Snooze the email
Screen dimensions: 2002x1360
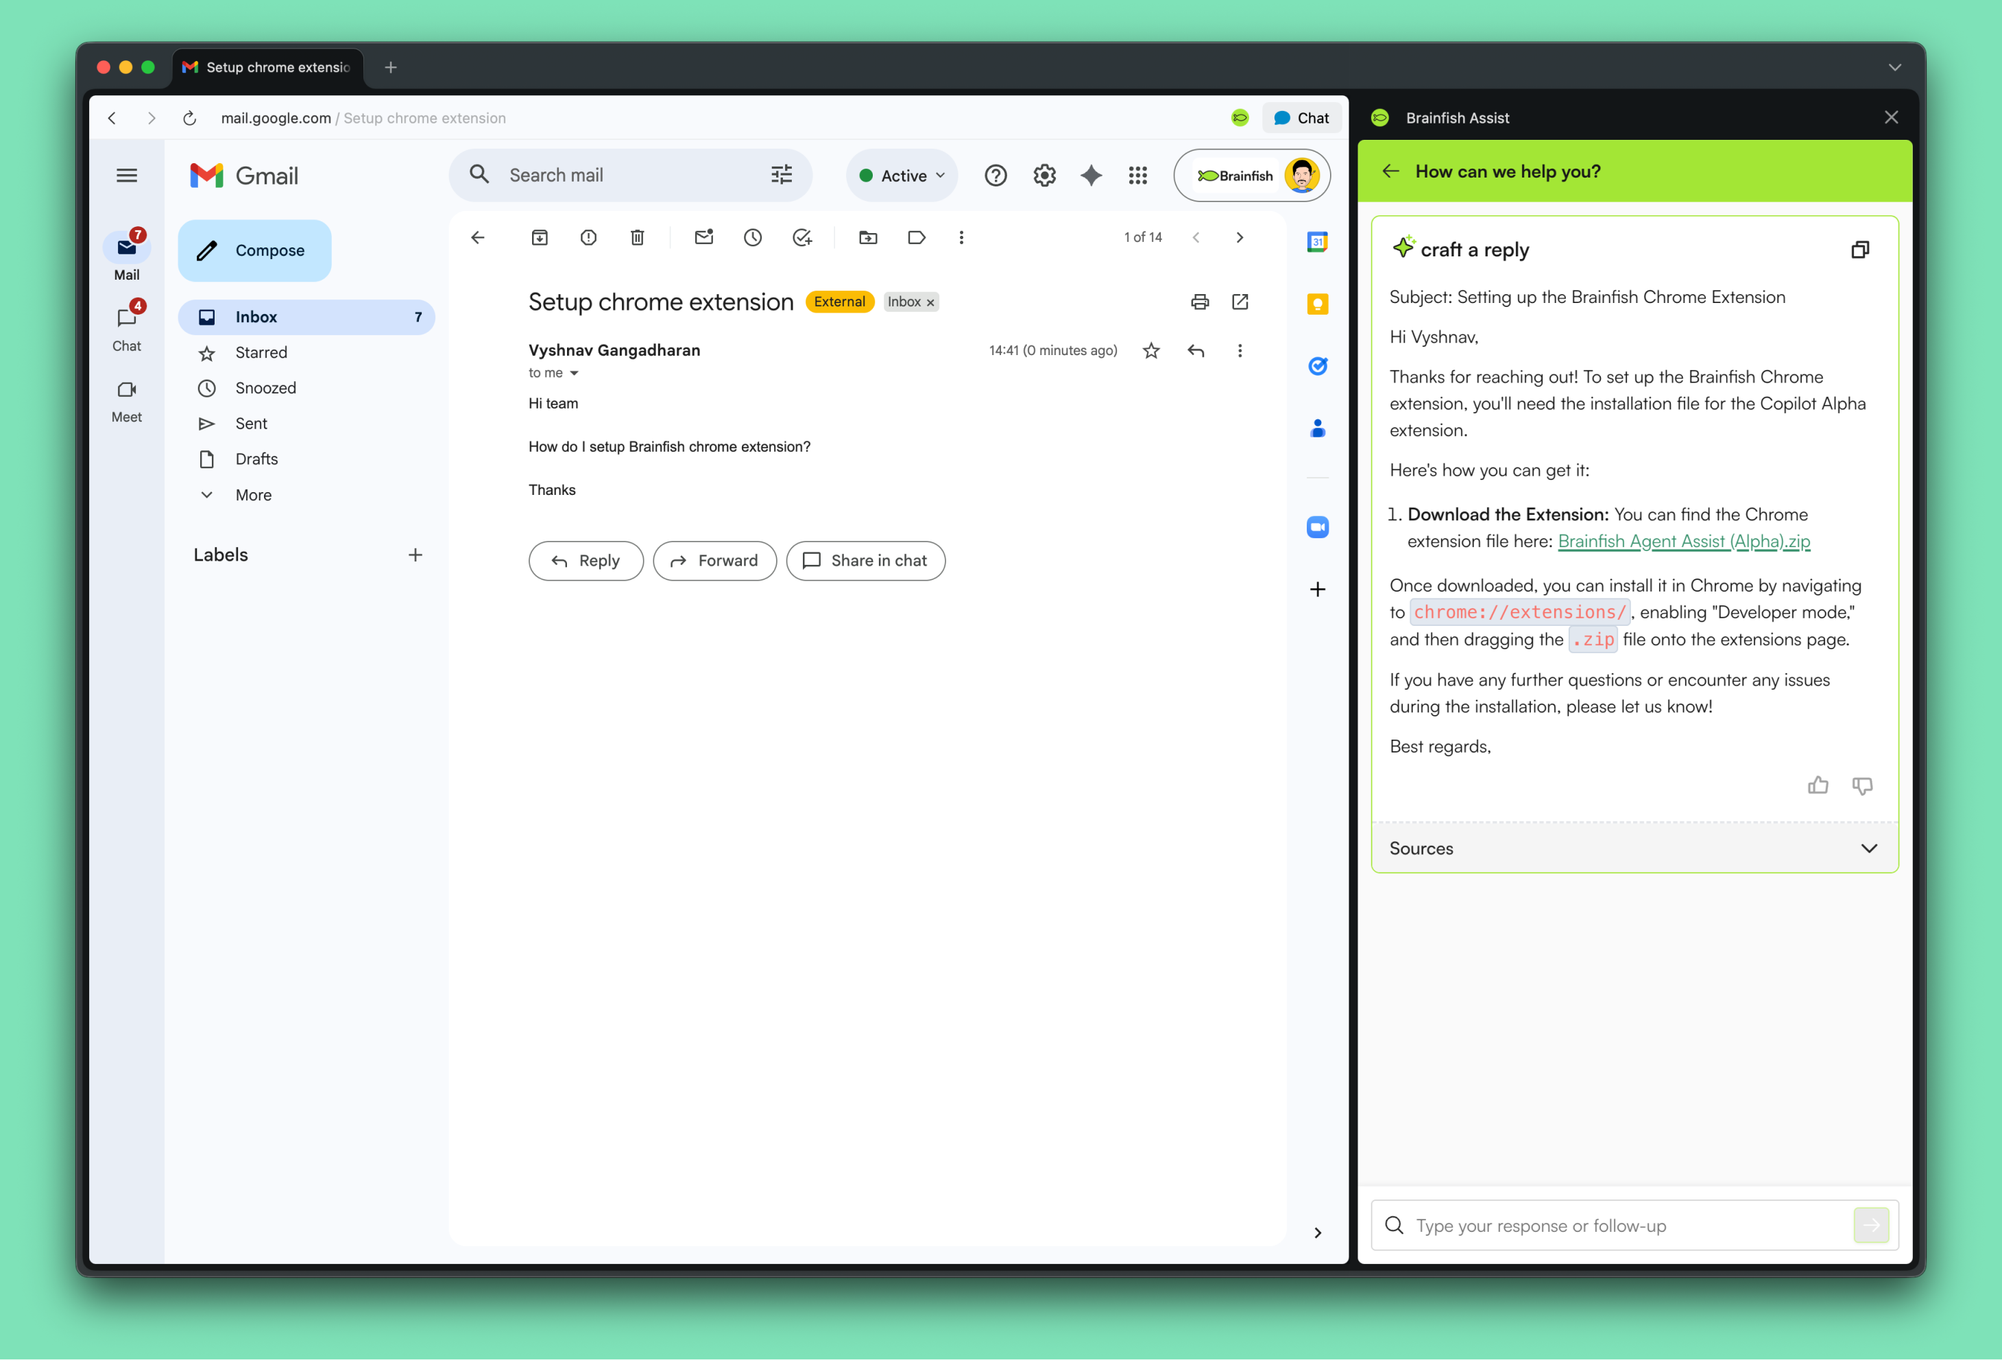coord(753,237)
